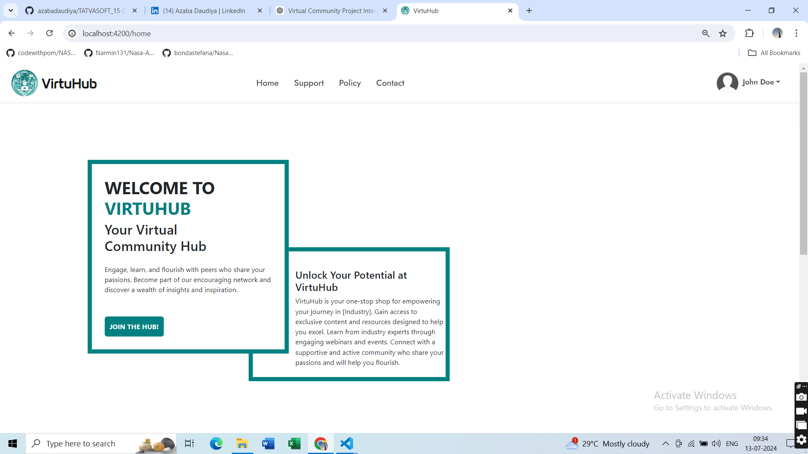Screen dimensions: 808x454
Task: Close the VirtuHub tab
Action: 510,11
